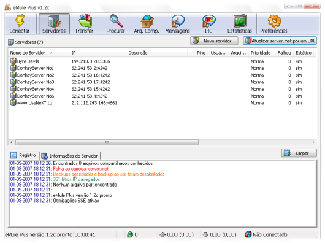Open Procurar search section
This screenshot has height=243, width=325.
pos(115,24)
